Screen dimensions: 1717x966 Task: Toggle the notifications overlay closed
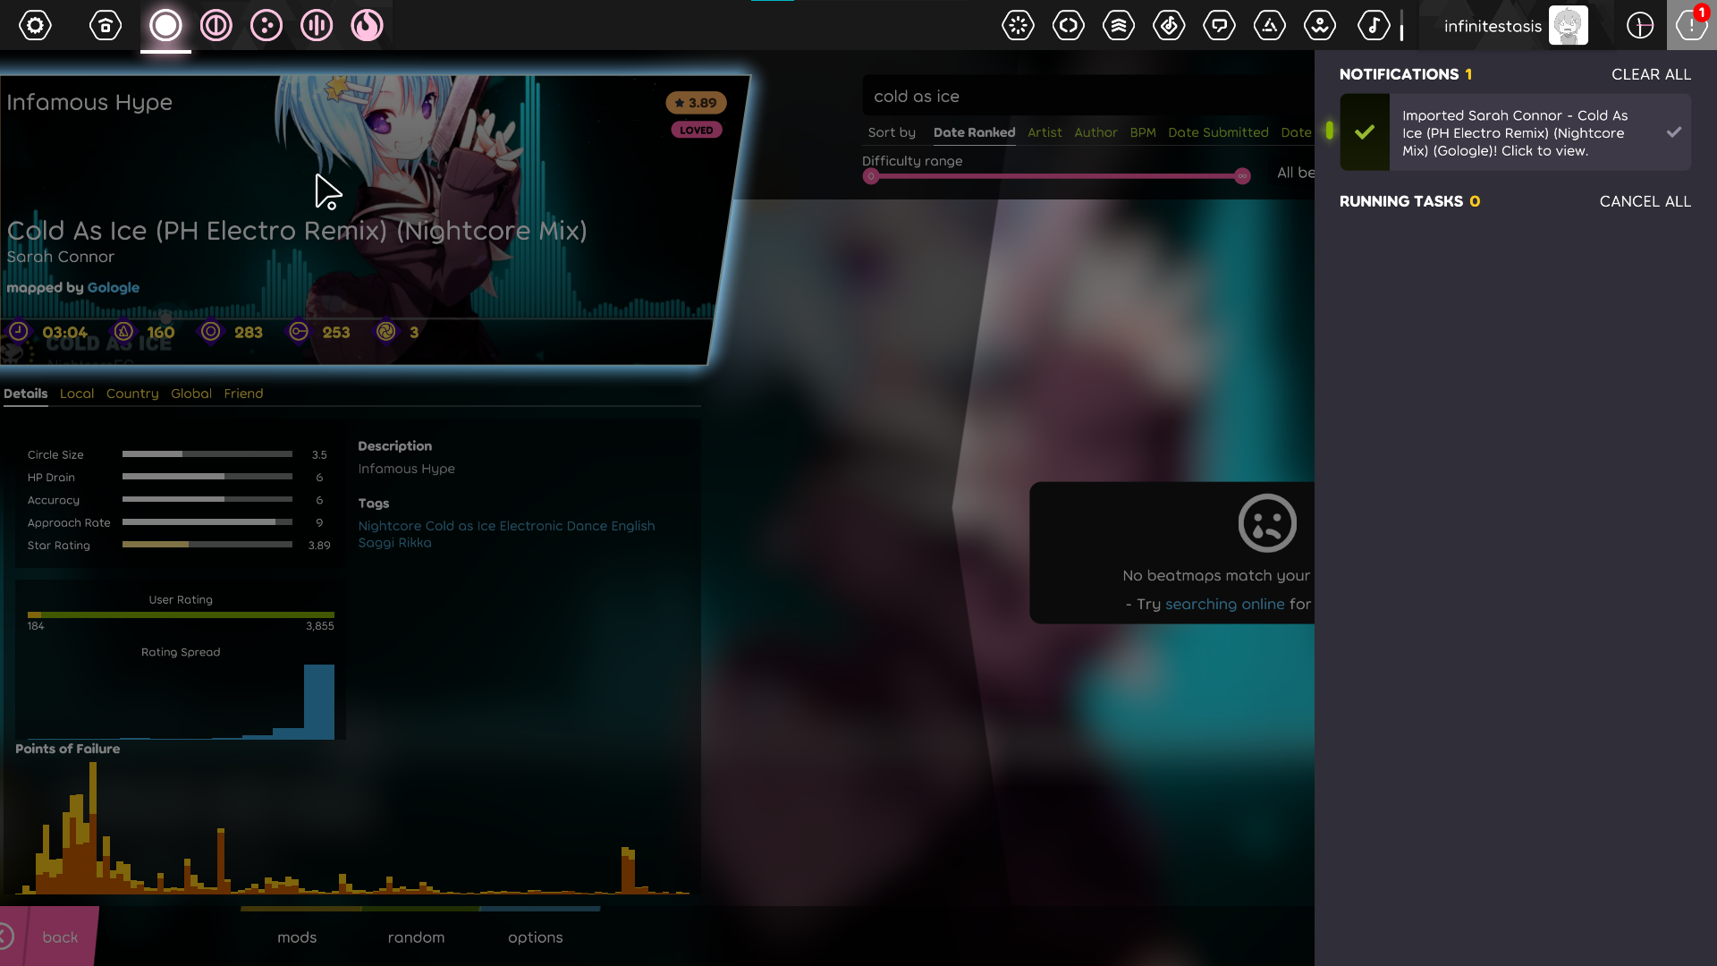click(1691, 25)
